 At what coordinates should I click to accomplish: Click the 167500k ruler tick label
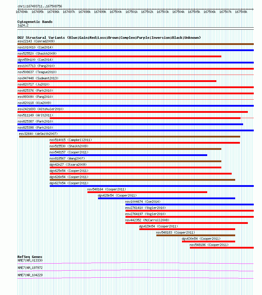116,12
